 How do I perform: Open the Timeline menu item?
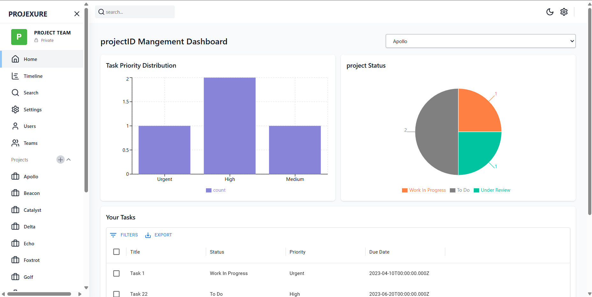42,76
